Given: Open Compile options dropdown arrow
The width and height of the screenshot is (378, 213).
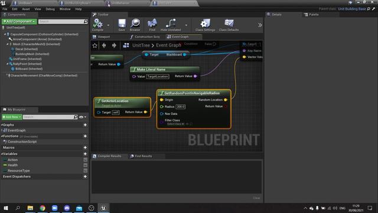Looking at the screenshot, I should (x=108, y=25).
